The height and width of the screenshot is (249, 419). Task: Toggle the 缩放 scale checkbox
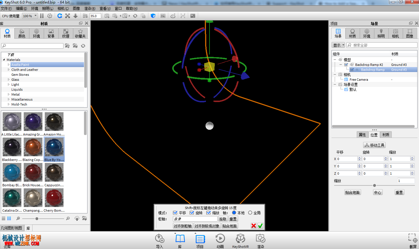tap(208, 213)
